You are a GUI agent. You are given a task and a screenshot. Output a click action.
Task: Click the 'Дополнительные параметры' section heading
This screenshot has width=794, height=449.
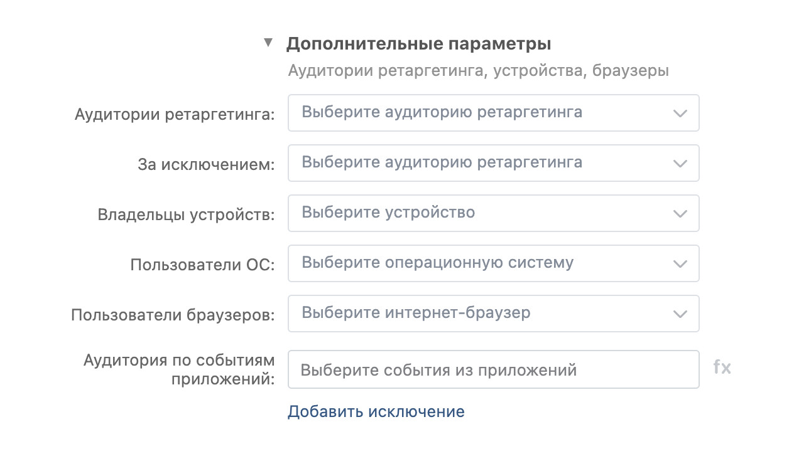point(418,45)
